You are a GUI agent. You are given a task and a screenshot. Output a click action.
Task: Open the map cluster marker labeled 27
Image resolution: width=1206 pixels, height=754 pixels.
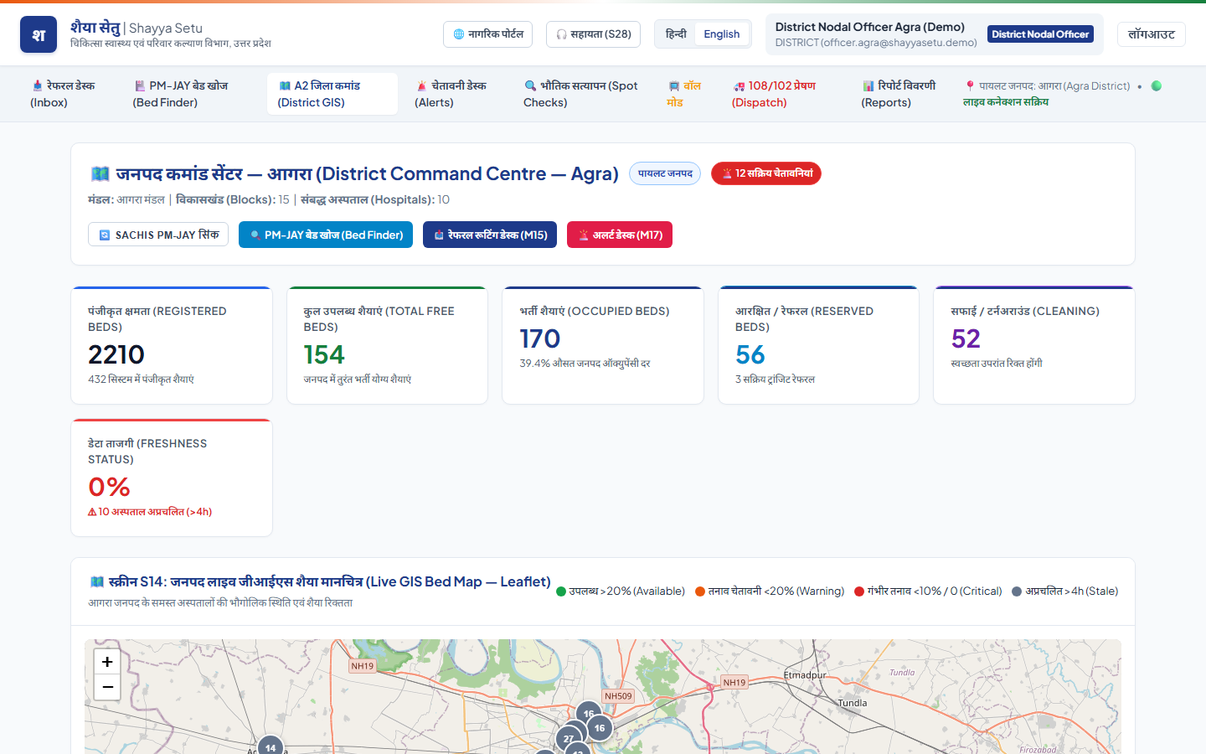(569, 739)
